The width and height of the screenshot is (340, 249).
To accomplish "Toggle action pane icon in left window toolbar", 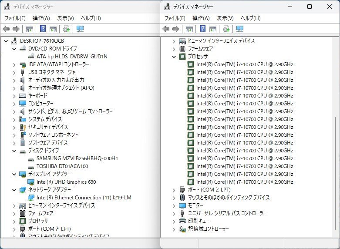I will coord(53,29).
